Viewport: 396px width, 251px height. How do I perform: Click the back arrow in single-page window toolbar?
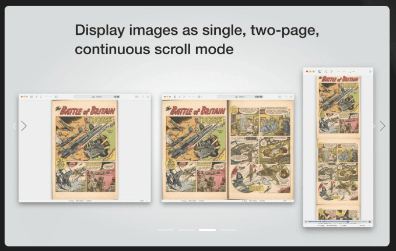(37, 97)
